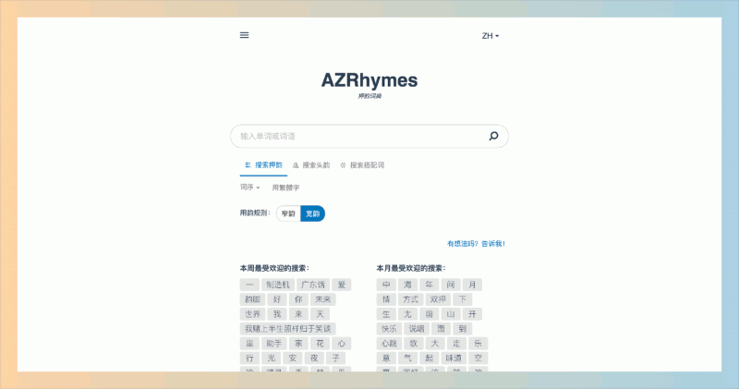Search the popular tag 广东话

click(x=313, y=285)
